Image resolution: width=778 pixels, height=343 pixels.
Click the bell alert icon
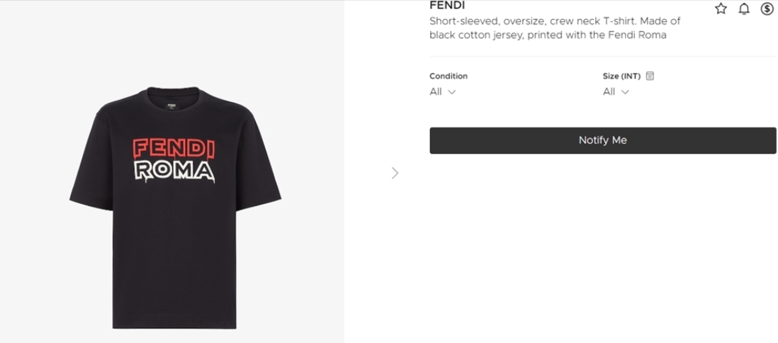coord(744,9)
